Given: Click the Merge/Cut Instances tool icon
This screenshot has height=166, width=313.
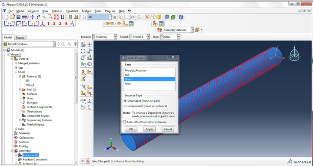Looking at the screenshot, I should click(90, 64).
